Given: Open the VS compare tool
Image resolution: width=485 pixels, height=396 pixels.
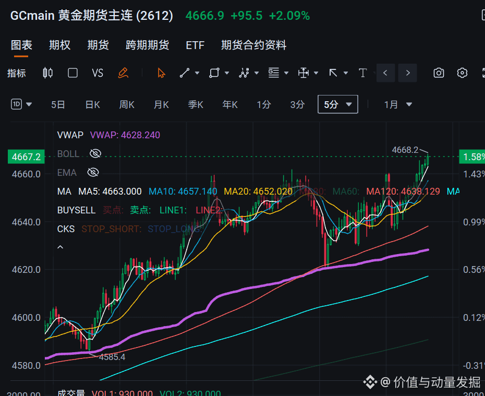Looking at the screenshot, I should [x=98, y=73].
